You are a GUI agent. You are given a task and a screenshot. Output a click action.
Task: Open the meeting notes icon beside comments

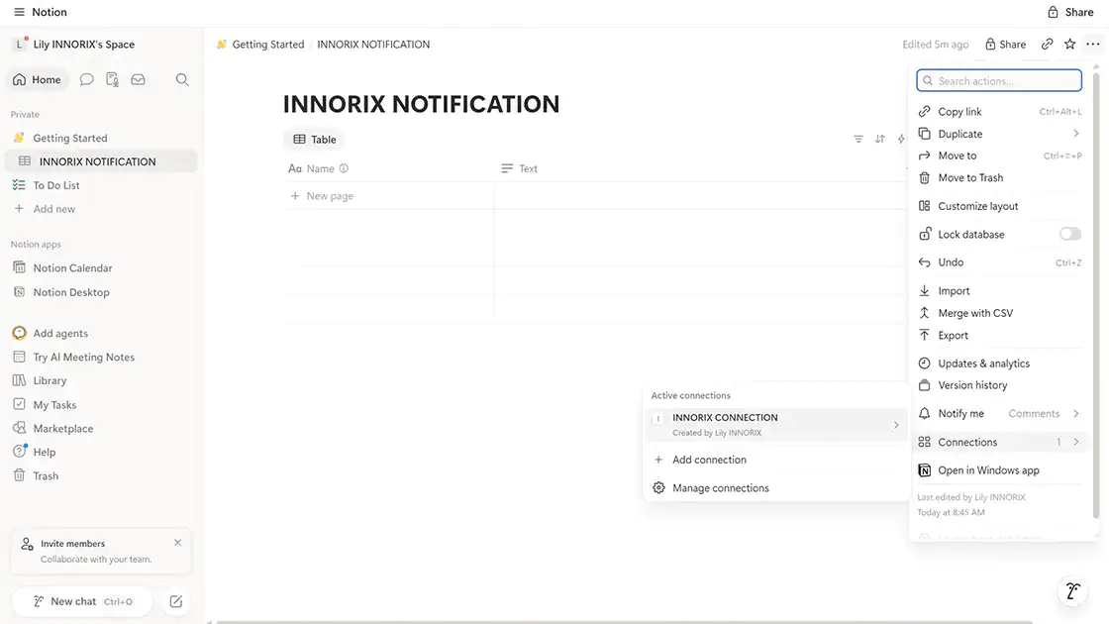coord(112,79)
